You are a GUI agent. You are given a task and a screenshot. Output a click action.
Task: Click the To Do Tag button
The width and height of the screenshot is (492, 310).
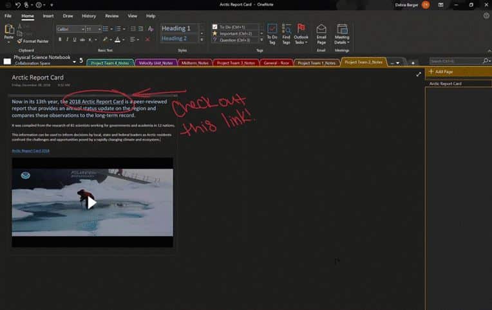point(272,34)
